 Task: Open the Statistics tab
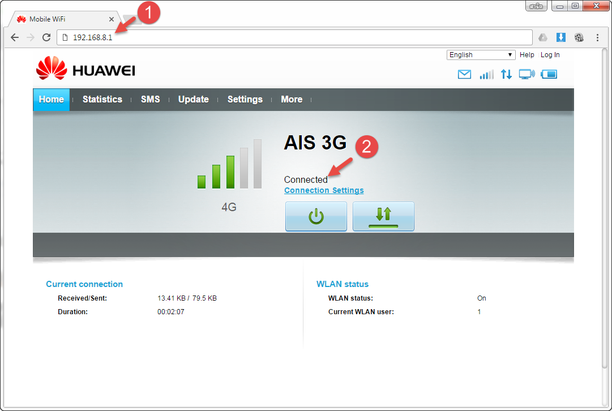[102, 100]
